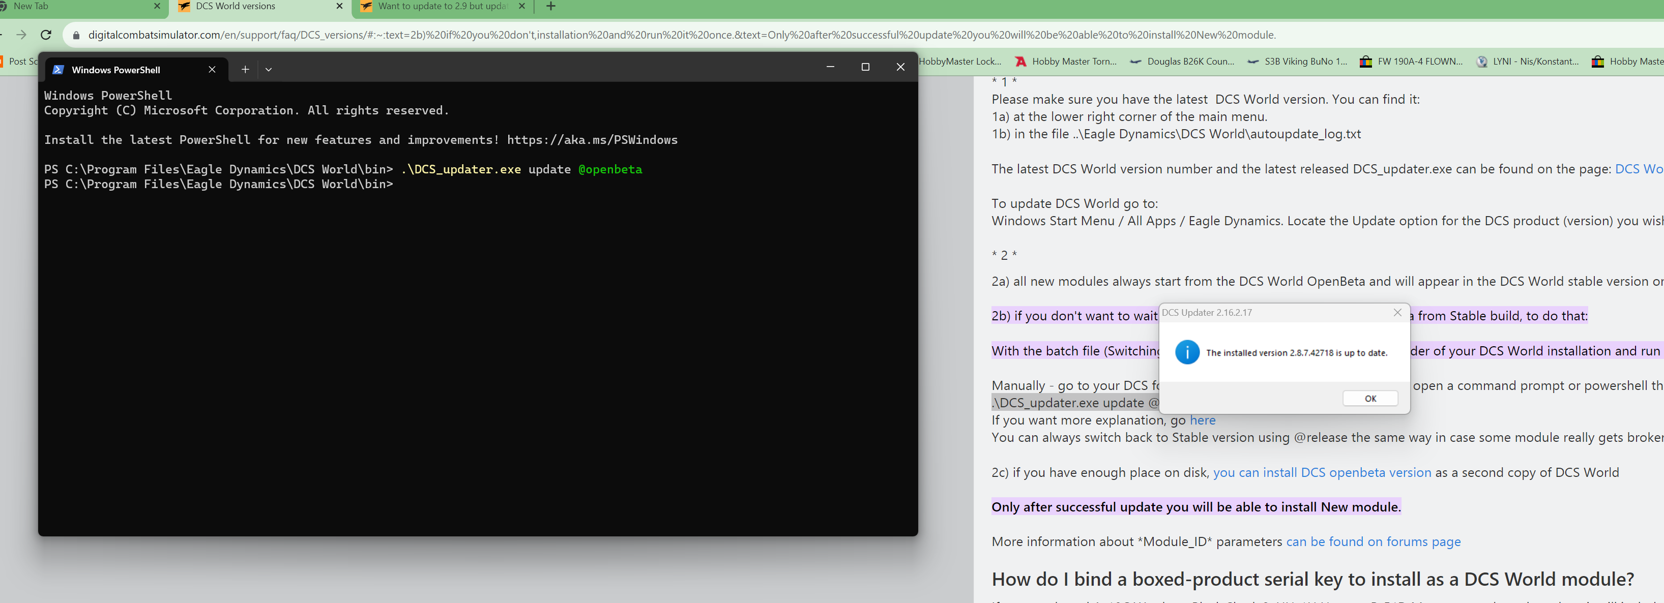Click '@openbeta' in the PowerShell command
1664x603 pixels.
[610, 169]
